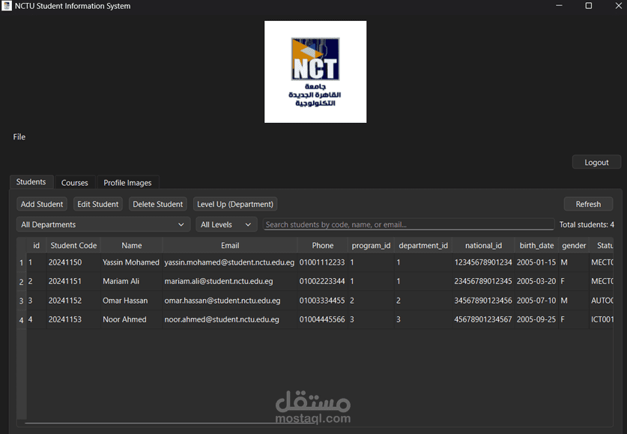Open the All Levels dropdown
The height and width of the screenshot is (434, 627).
(x=226, y=223)
